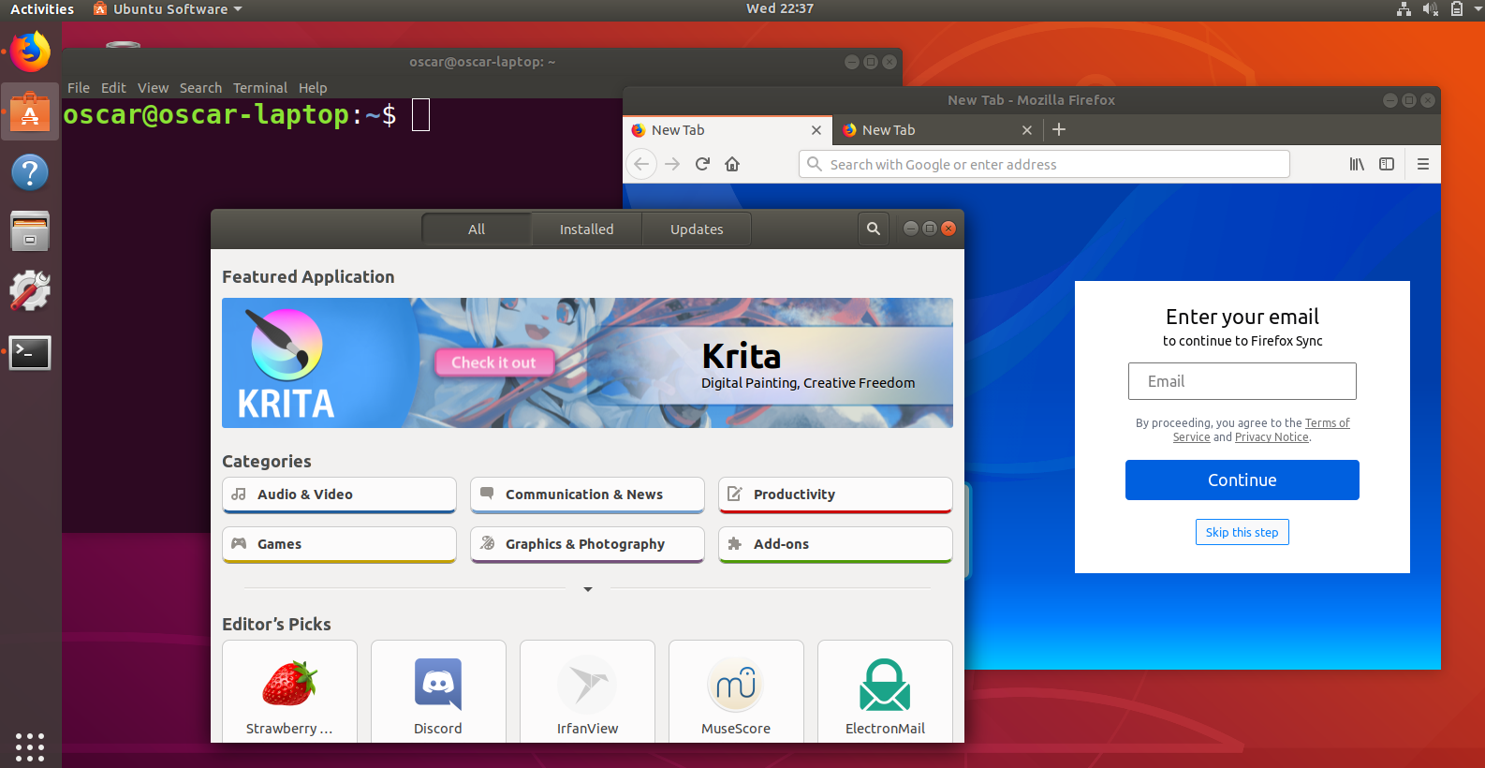
Task: Open the system menu arrow in top bar
Action: [1478, 8]
